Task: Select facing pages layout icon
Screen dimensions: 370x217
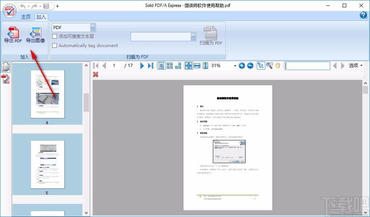Action: [178, 66]
